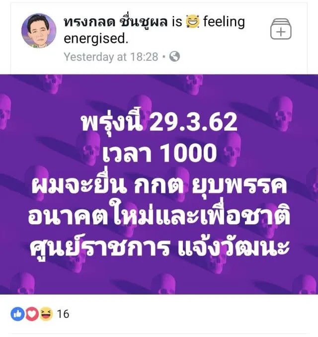Click the Haha laughing reaction icon
Screen dimensions: 318x337
[x=46, y=314]
